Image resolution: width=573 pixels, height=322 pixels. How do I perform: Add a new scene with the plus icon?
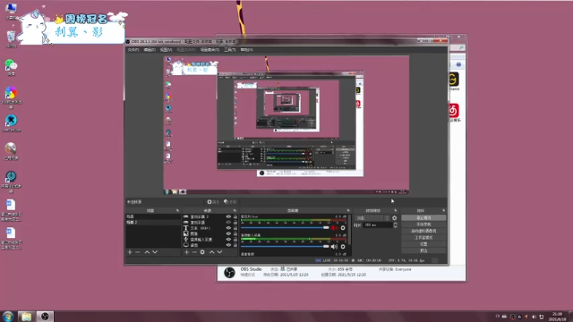(130, 252)
